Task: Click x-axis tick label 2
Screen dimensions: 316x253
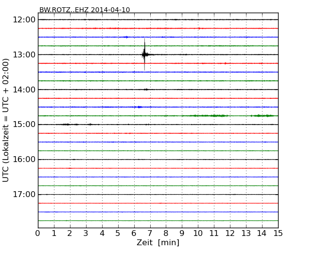Action: pyautogui.click(x=70, y=234)
